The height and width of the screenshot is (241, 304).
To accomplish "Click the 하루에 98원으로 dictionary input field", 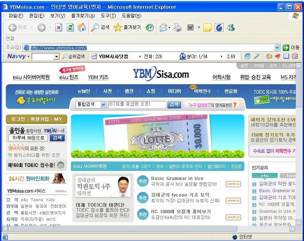I will [x=28, y=138].
